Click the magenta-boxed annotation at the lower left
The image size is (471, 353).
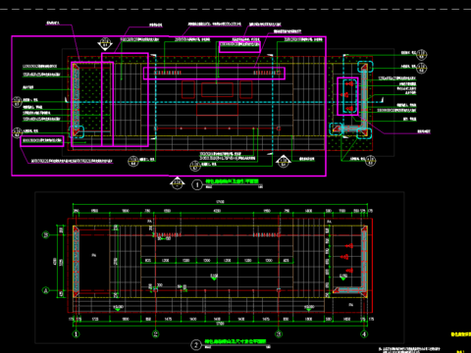[42, 141]
